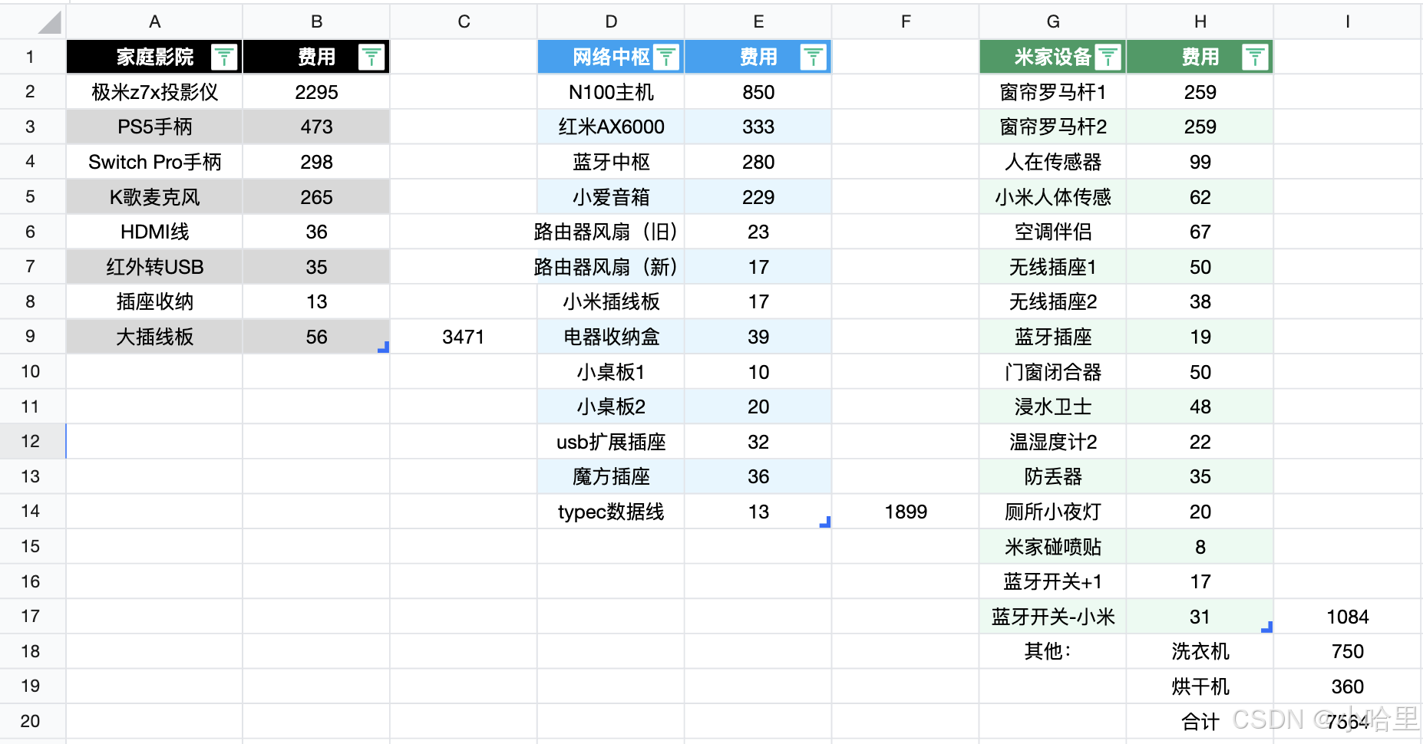The image size is (1423, 744).
Task: Click the 蓝牙开关-小米 cell
Action: [1053, 617]
